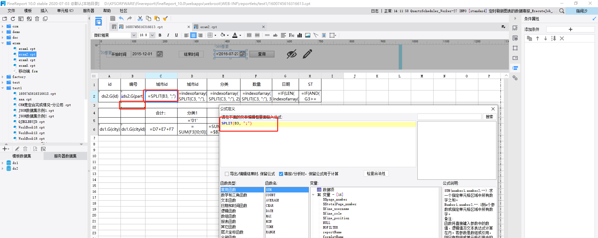This screenshot has width=598, height=238.
Task: Open exam3.cpt in file tree
Action: coord(27,60)
